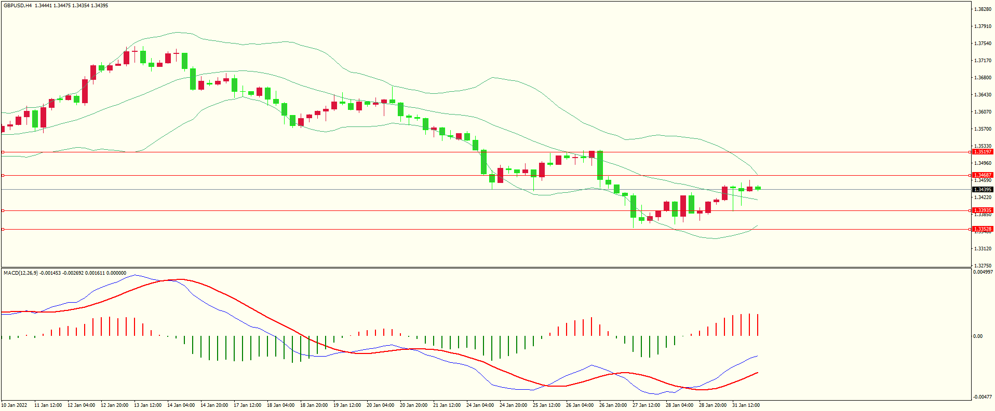Image resolution: width=995 pixels, height=411 pixels.
Task: Click the 31 Jan 12:00 time label
Action: point(746,405)
